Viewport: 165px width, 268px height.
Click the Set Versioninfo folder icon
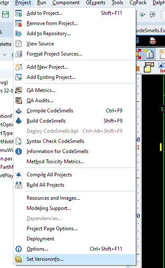pyautogui.click(x=19, y=259)
